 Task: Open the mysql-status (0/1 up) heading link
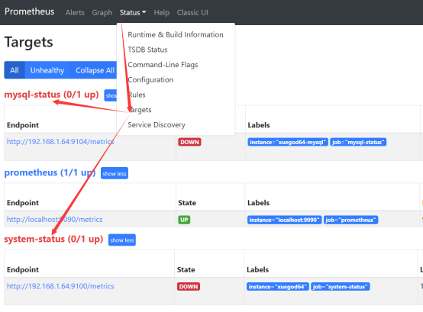(x=51, y=95)
